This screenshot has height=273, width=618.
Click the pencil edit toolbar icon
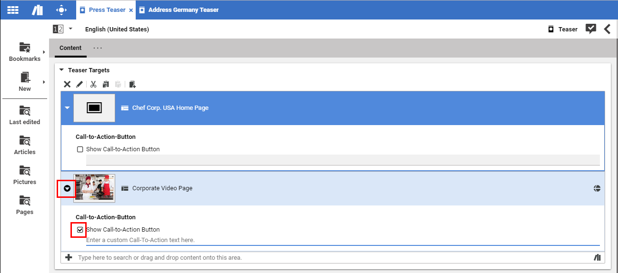point(80,84)
